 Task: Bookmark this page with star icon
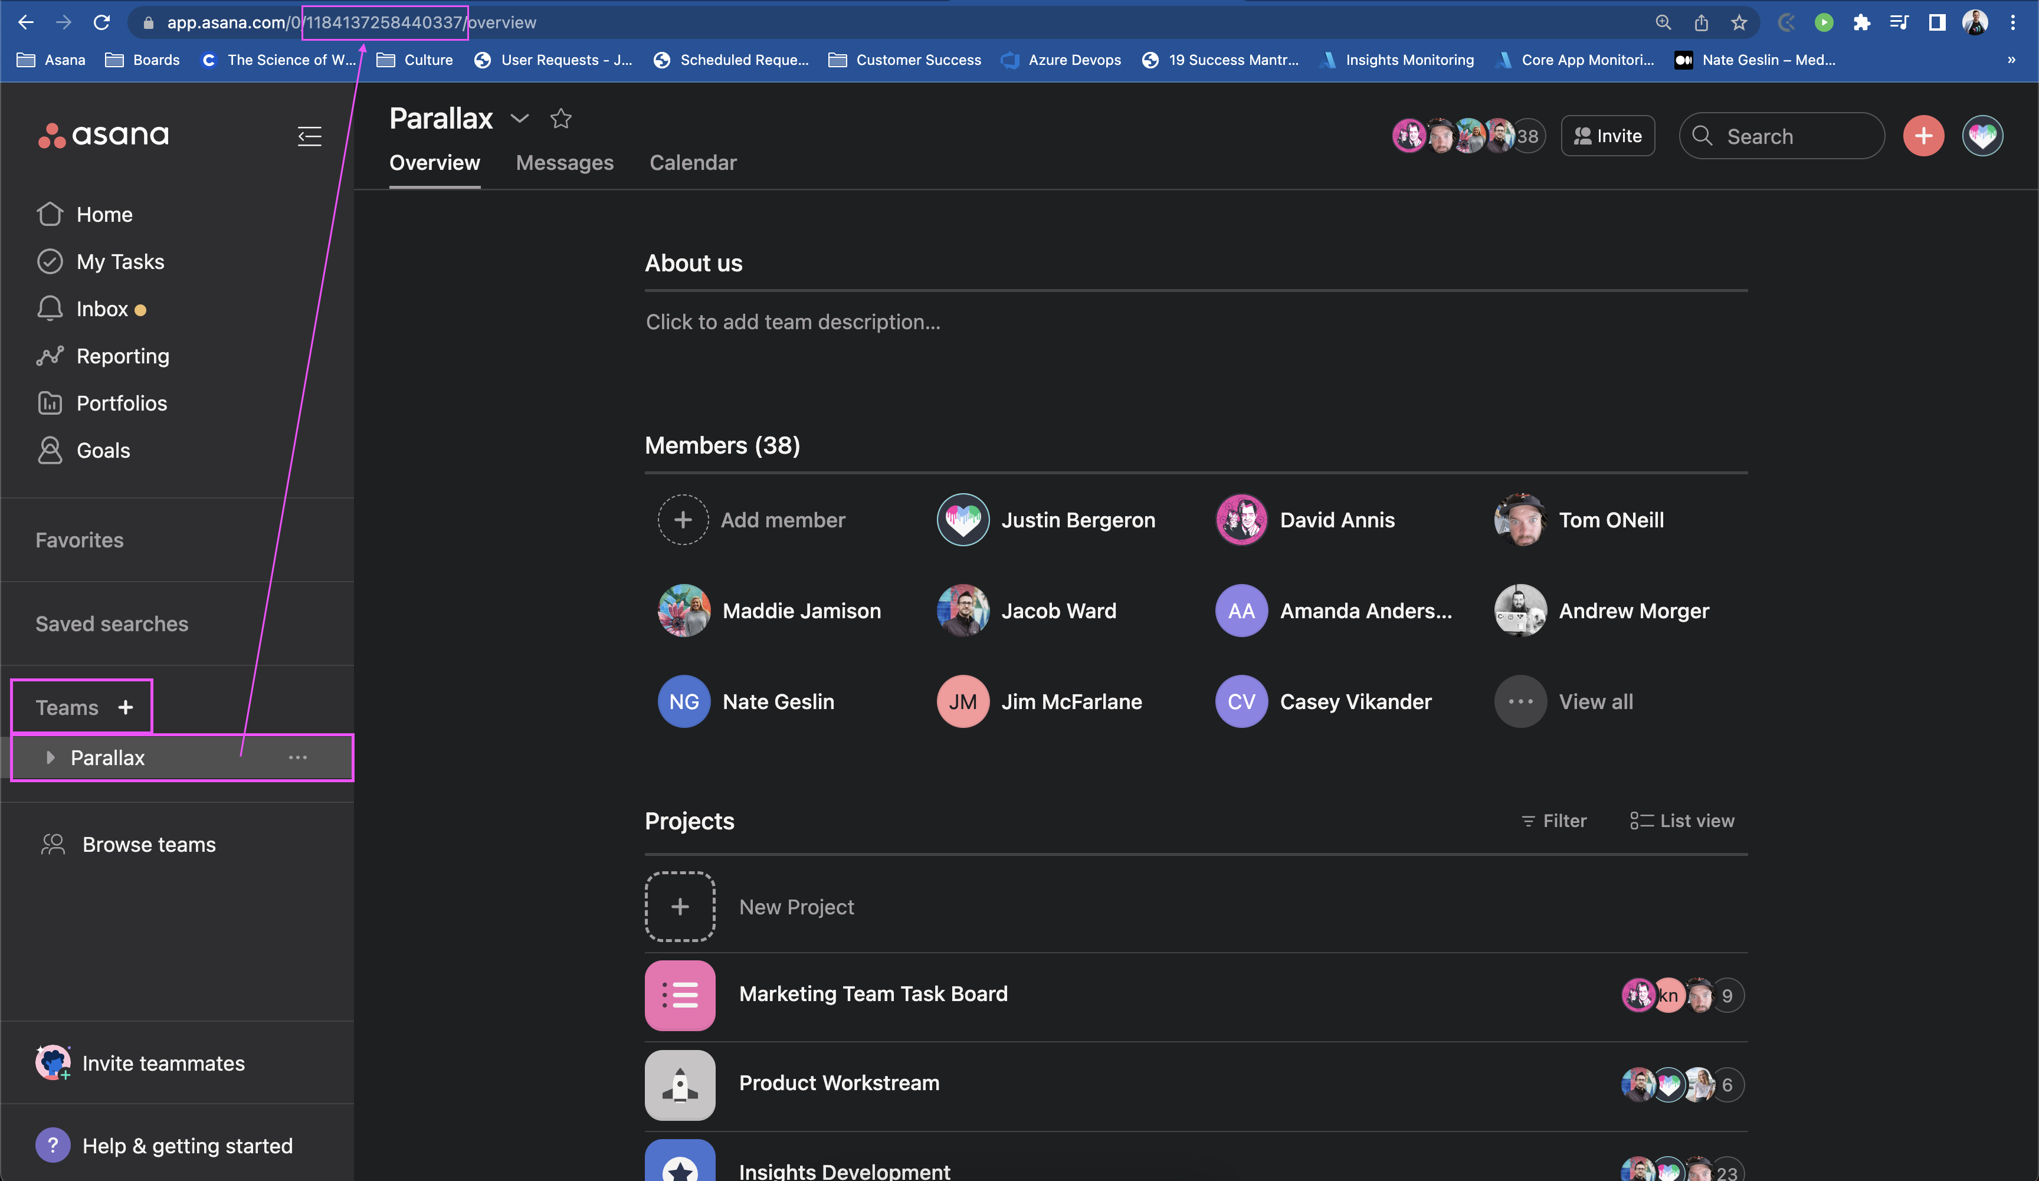1738,22
